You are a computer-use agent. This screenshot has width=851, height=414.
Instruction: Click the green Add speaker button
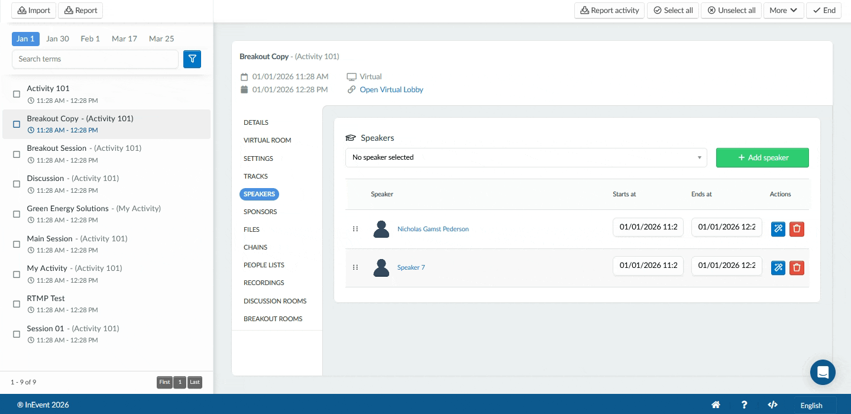point(762,158)
